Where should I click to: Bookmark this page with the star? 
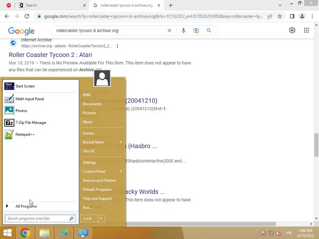click(280, 16)
